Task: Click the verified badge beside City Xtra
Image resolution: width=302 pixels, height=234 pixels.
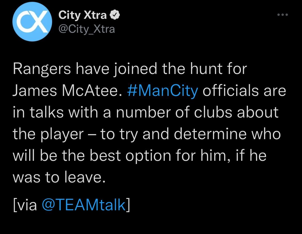Action: [115, 15]
